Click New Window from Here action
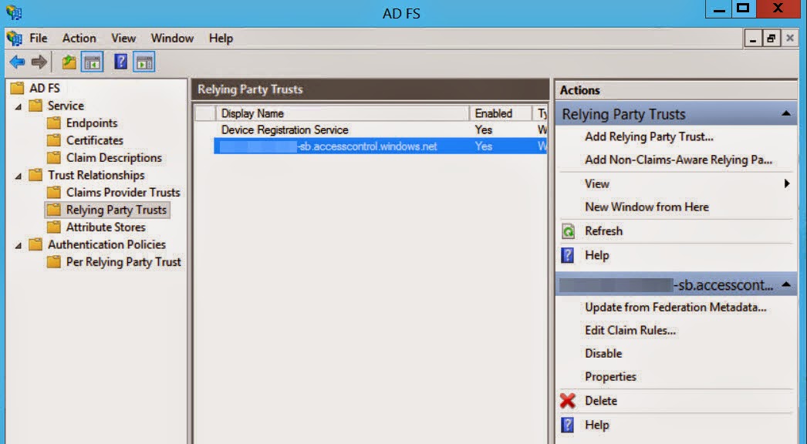Viewport: 807px width, 444px height. 647,207
